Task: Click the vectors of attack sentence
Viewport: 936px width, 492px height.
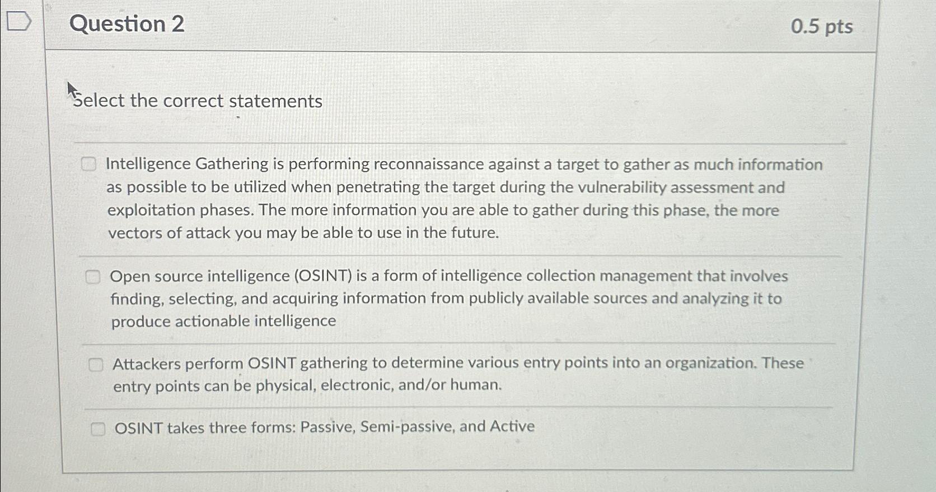Action: click(x=302, y=233)
